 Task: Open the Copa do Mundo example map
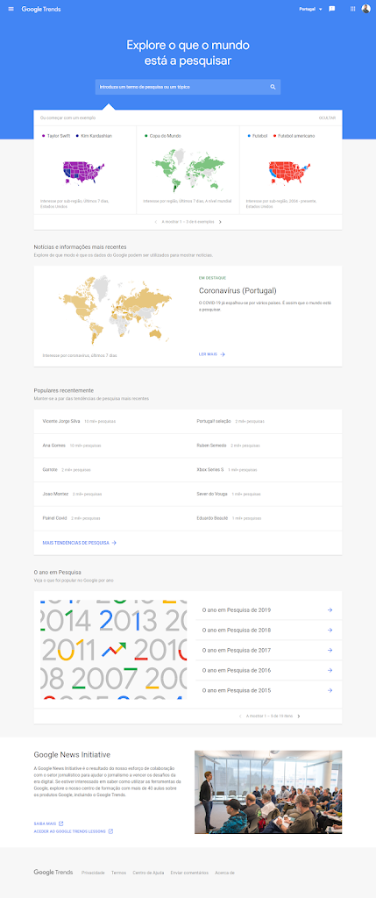[188, 170]
